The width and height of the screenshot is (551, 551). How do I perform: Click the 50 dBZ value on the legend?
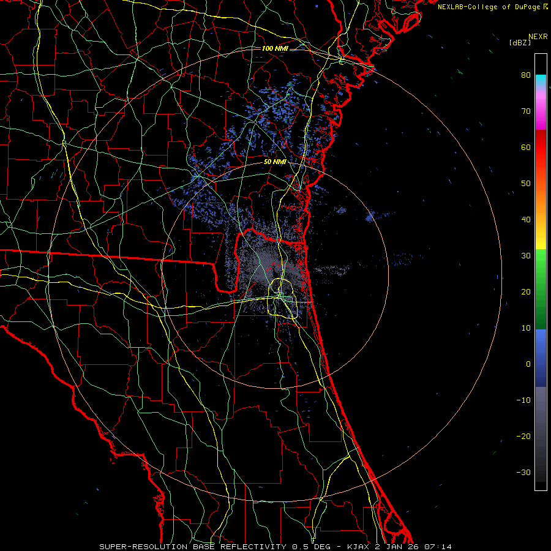[526, 184]
